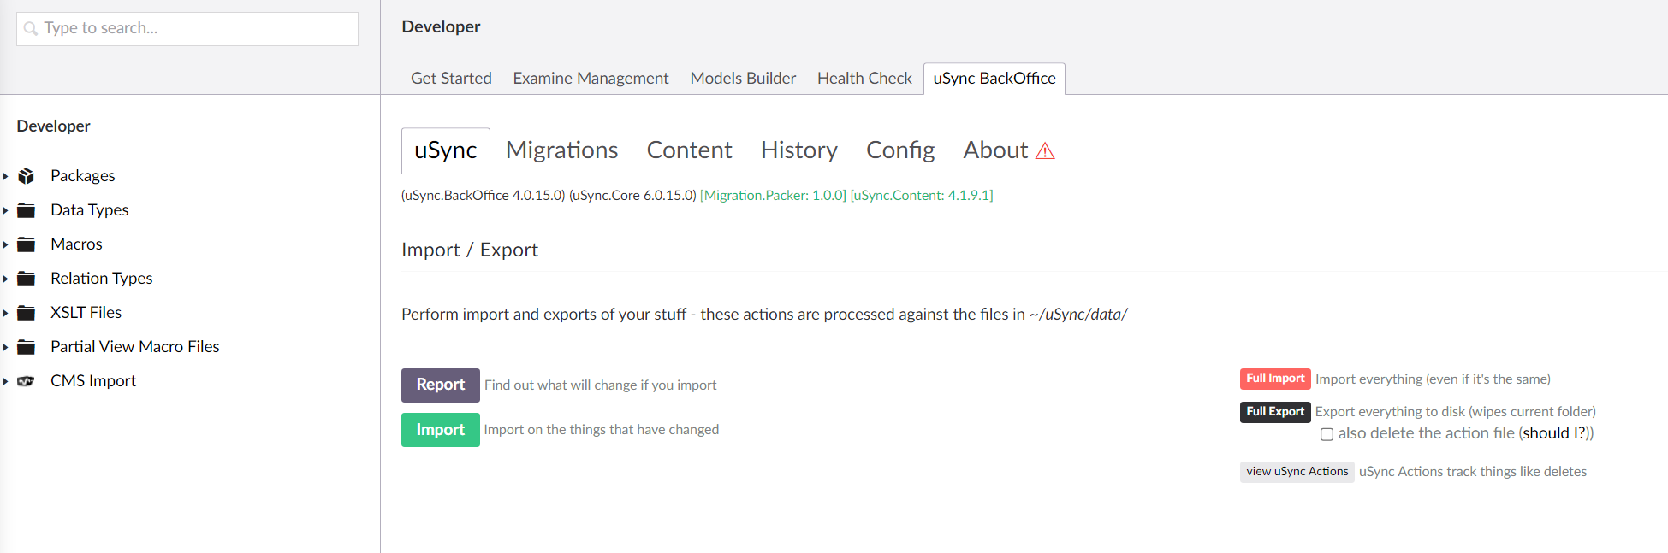Click the Data Types folder icon
The width and height of the screenshot is (1668, 553).
point(27,210)
